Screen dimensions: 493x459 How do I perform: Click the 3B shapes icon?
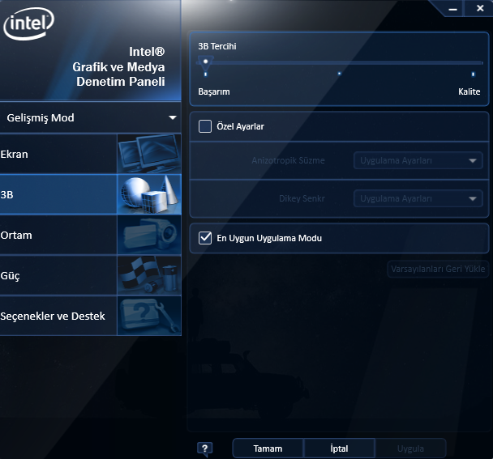(x=149, y=194)
